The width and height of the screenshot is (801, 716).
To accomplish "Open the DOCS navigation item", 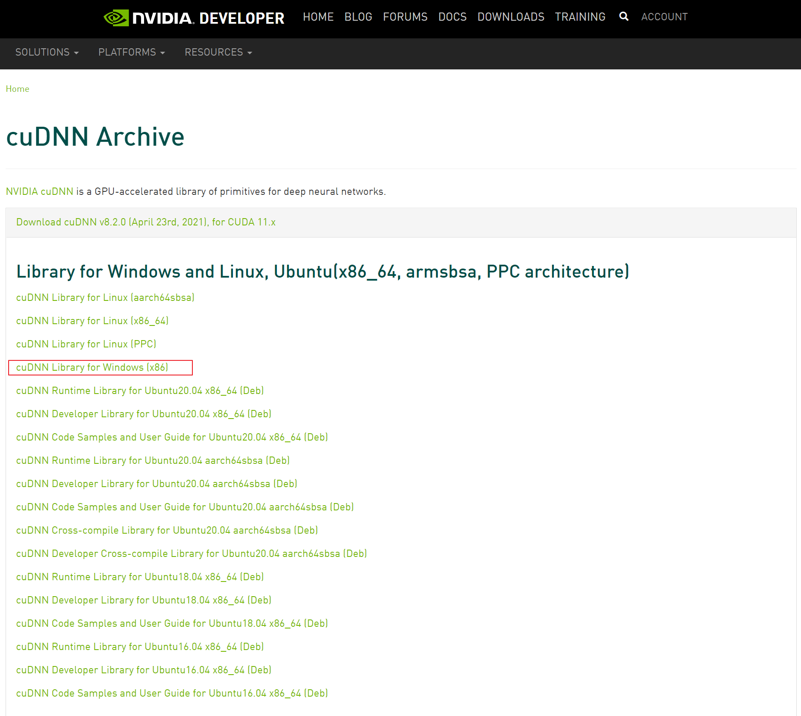I will [452, 17].
